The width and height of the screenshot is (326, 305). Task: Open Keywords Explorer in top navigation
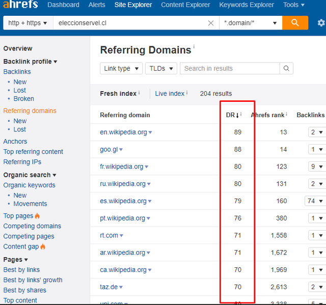(247, 5)
